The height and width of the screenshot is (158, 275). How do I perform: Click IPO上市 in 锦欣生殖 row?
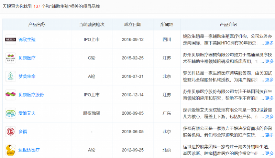[91, 40]
